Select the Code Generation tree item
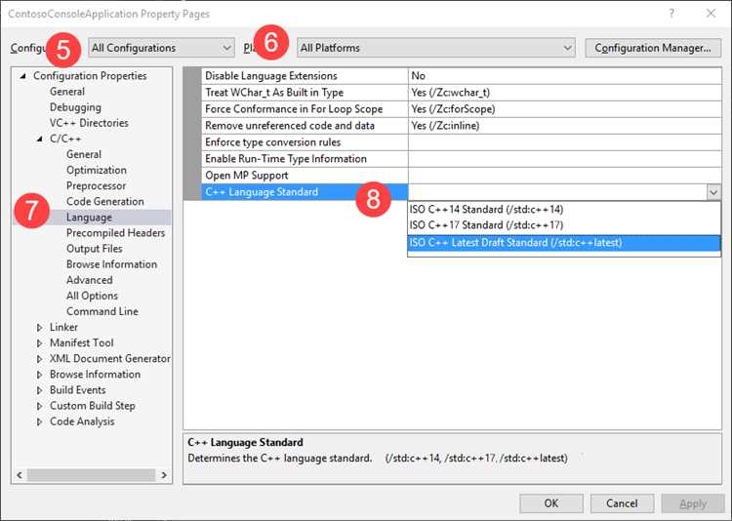 [x=105, y=201]
